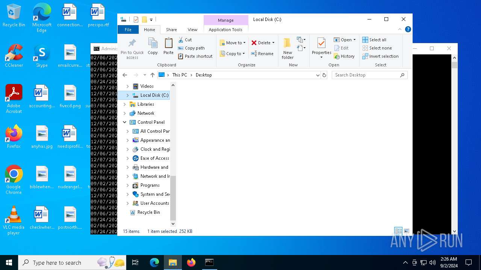Refresh the current folder view

[x=324, y=75]
